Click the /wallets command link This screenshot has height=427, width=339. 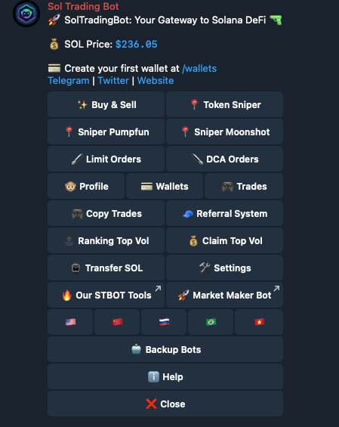[199, 69]
